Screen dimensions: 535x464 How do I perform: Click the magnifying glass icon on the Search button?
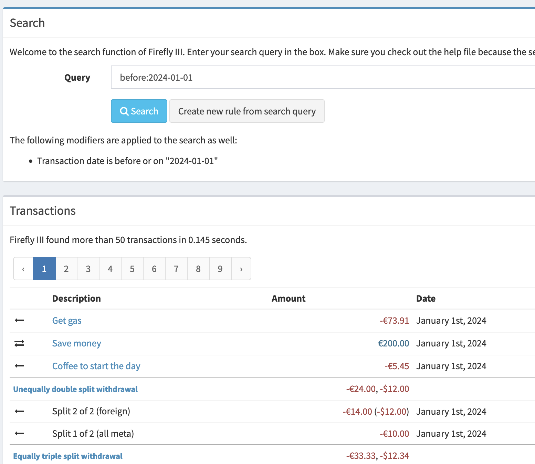(124, 111)
